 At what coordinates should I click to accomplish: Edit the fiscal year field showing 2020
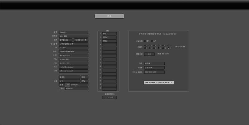tap(149, 54)
